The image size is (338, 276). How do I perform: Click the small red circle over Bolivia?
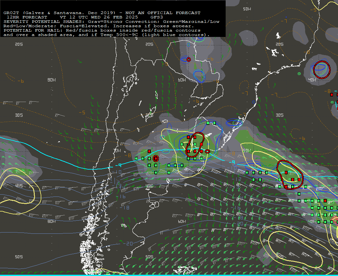[189, 59]
